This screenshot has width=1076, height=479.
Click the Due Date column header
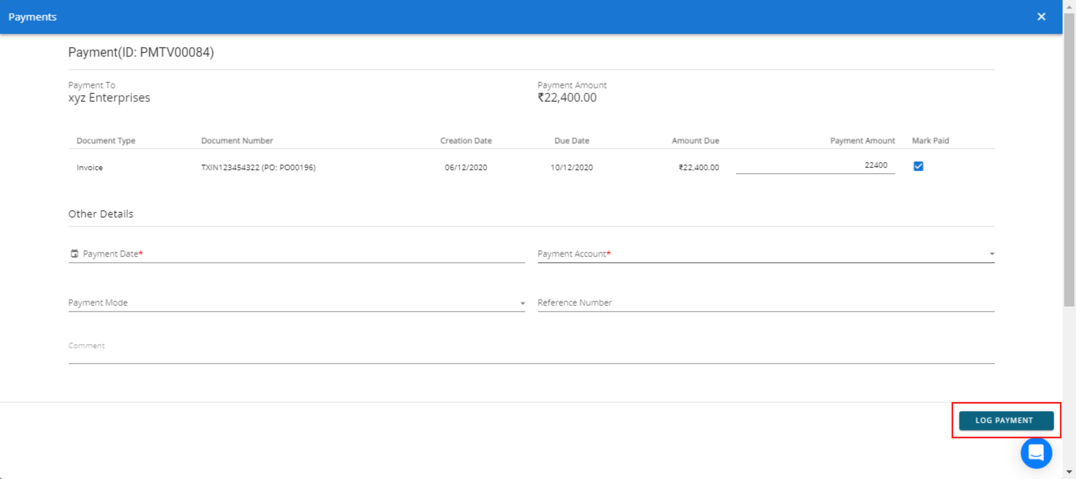pyautogui.click(x=571, y=141)
